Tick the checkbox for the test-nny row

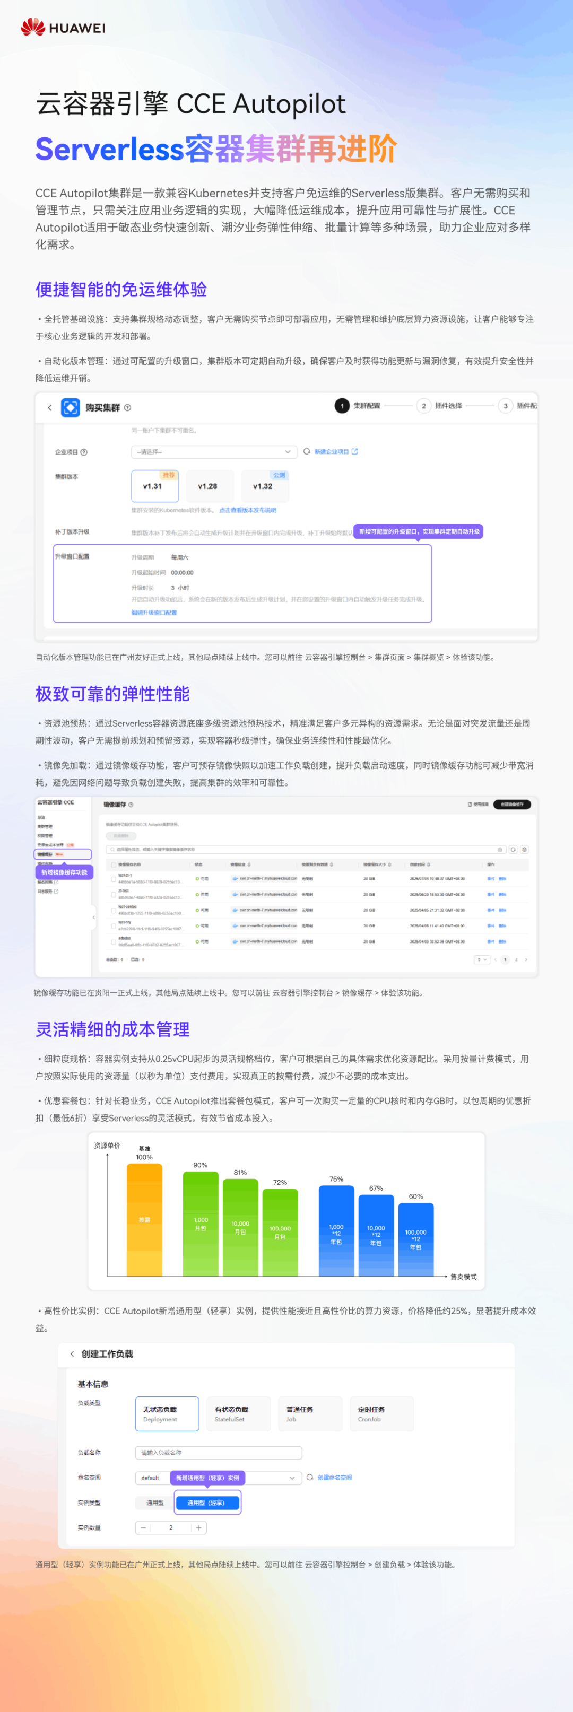[114, 926]
